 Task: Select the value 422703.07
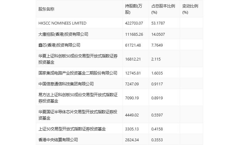pos(134,23)
